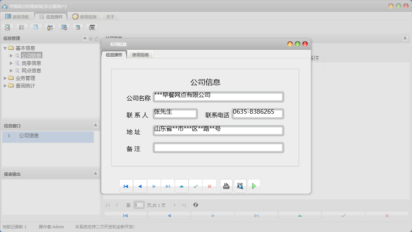Refresh the page using the pager refresh icon
The image size is (412, 232).
(x=195, y=205)
